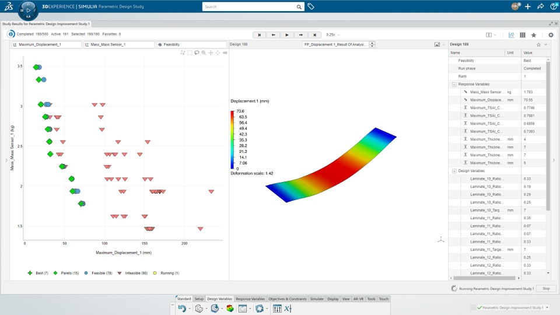This screenshot has height=315, width=560.
Task: Click the circular update icon in bottom toolbar
Action: click(259, 309)
